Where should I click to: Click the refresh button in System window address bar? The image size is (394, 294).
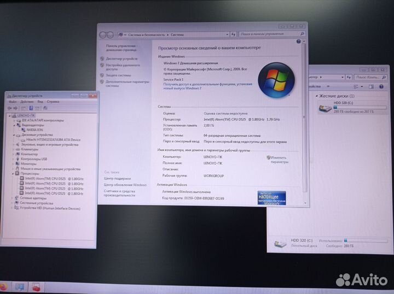coord(234,34)
